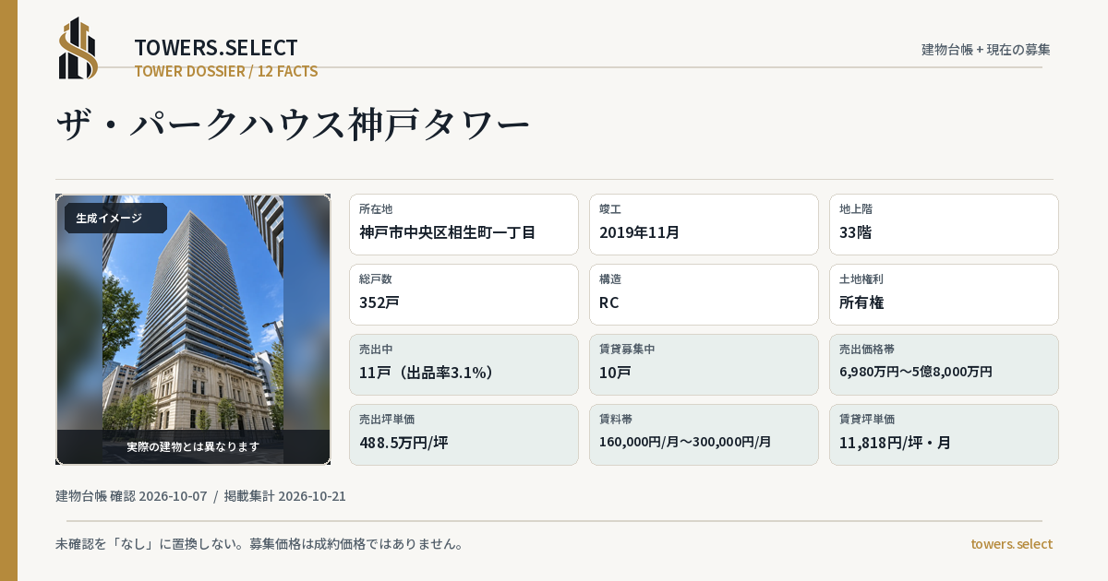Click the 488.5万円/坪 value
The height and width of the screenshot is (581, 1108).
point(403,443)
